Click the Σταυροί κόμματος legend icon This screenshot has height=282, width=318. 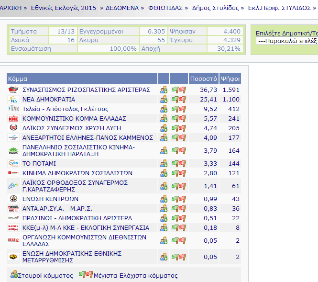pos(14,274)
